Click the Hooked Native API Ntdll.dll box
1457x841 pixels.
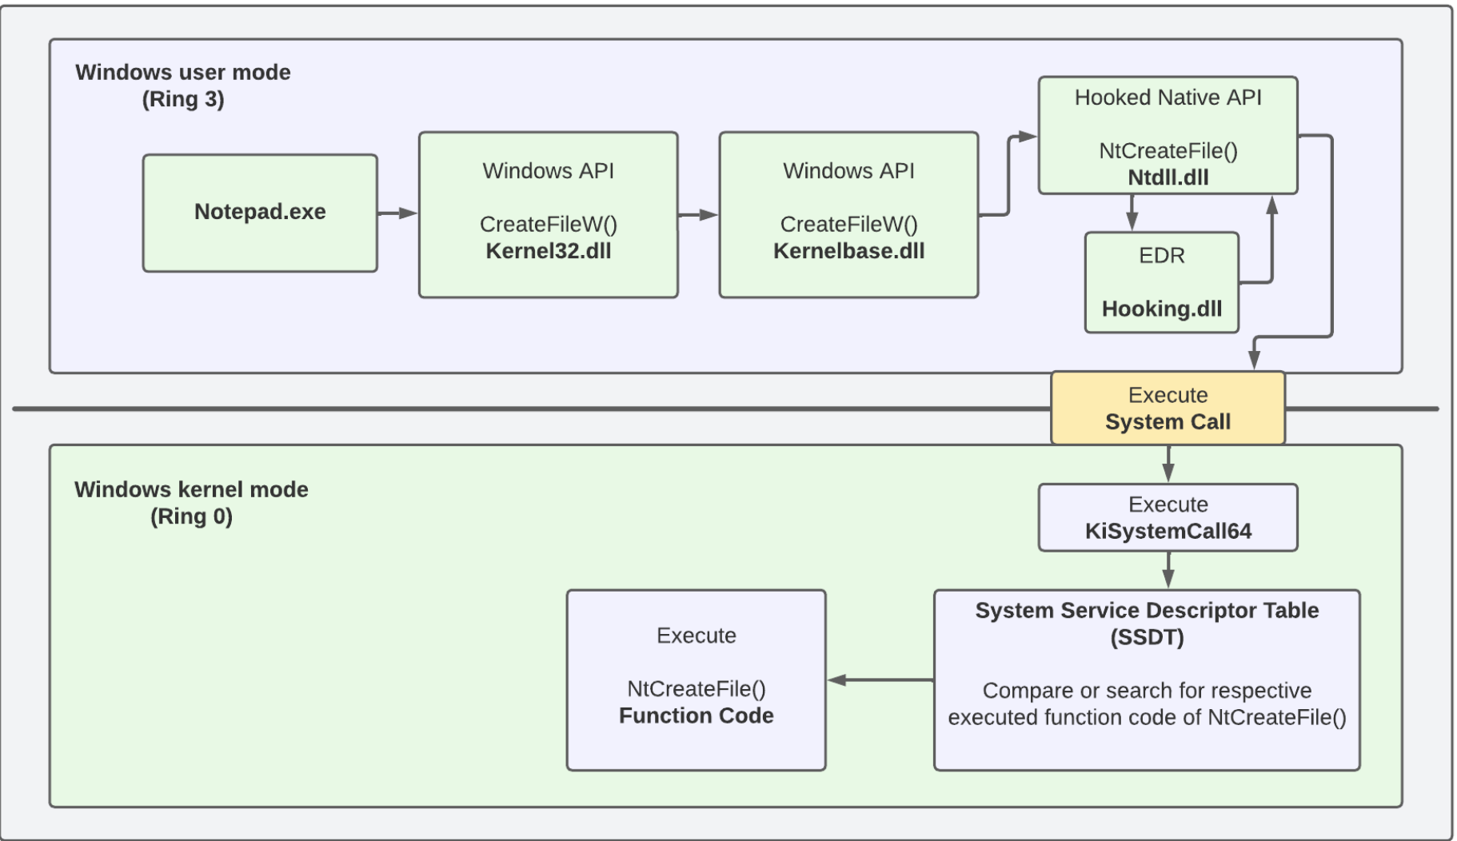point(1167,135)
